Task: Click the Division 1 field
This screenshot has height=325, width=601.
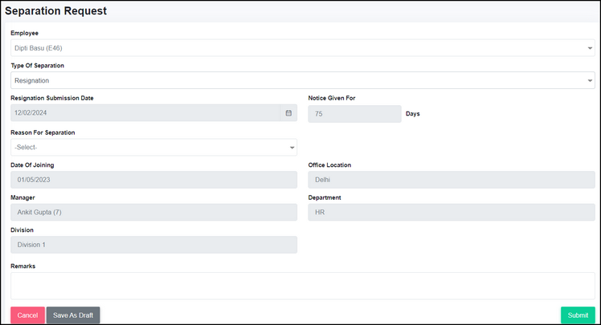Action: 153,245
